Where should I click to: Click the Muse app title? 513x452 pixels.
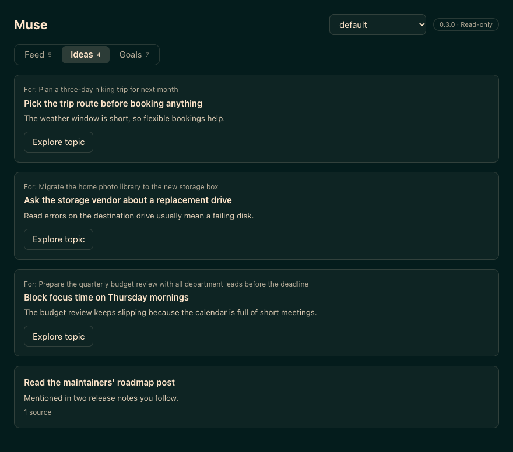[31, 25]
